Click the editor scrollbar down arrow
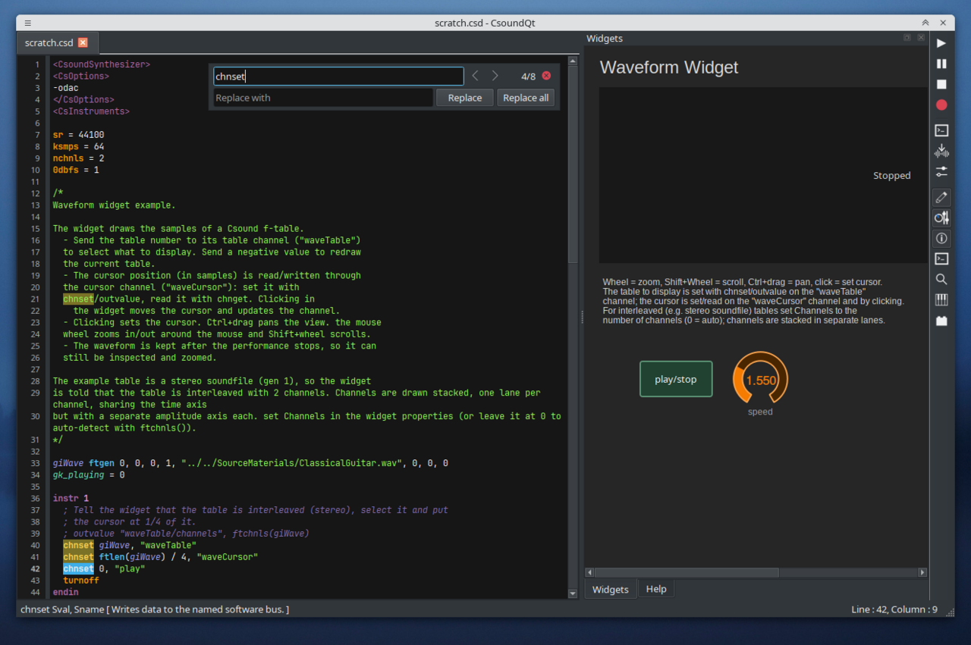Viewport: 971px width, 645px height. 573,593
